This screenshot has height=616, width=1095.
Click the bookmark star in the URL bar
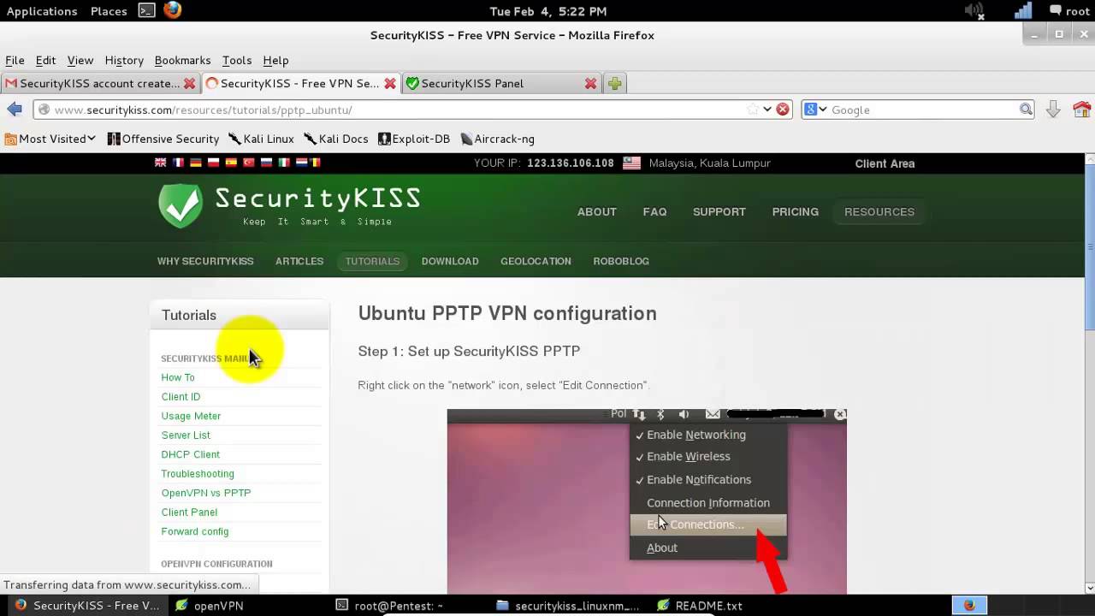753,110
